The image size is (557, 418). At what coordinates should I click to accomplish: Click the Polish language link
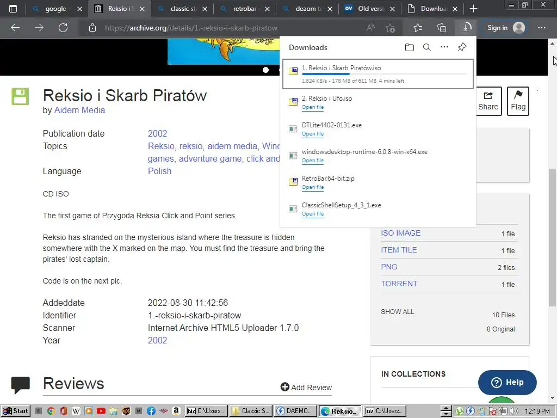tap(159, 171)
